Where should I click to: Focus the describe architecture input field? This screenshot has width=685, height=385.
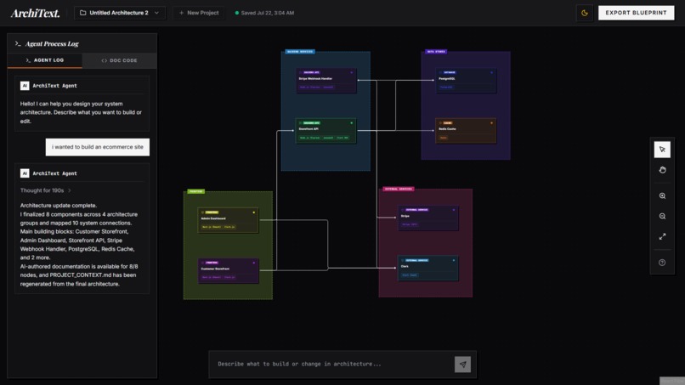(332, 364)
